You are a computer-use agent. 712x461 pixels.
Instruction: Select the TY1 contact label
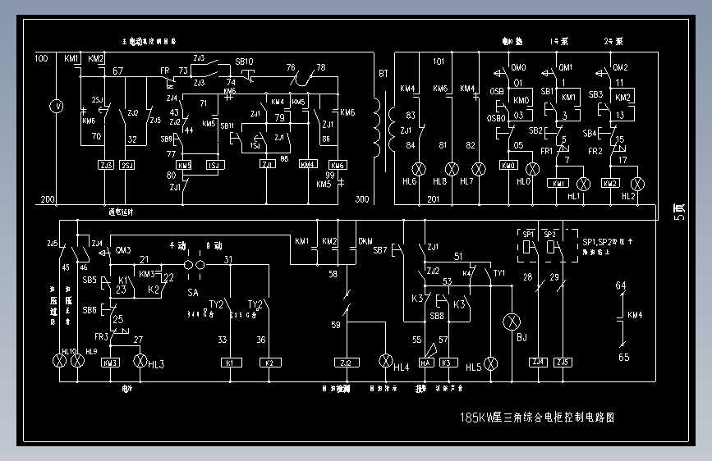pos(499,273)
